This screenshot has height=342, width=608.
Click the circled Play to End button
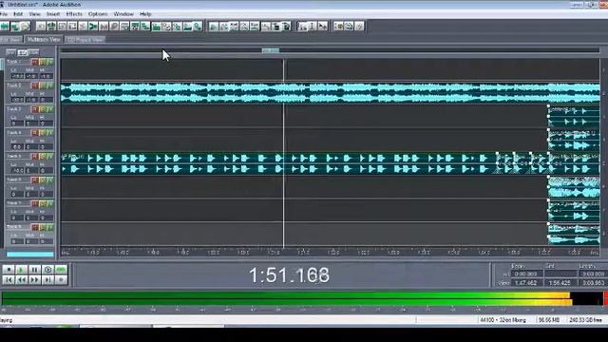tap(47, 270)
